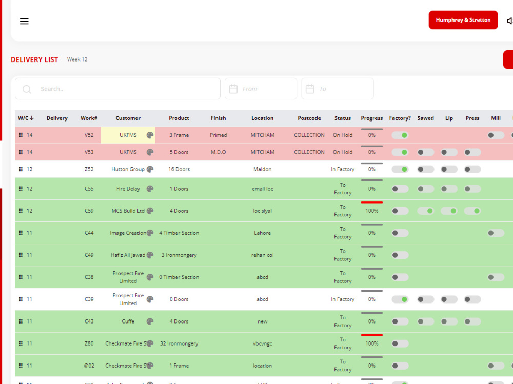Toggle Factory switch for work C39
Viewport: 513px width, 384px height.
click(400, 299)
